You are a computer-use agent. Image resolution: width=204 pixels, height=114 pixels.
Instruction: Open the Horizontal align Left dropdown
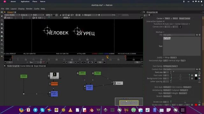[166, 60]
